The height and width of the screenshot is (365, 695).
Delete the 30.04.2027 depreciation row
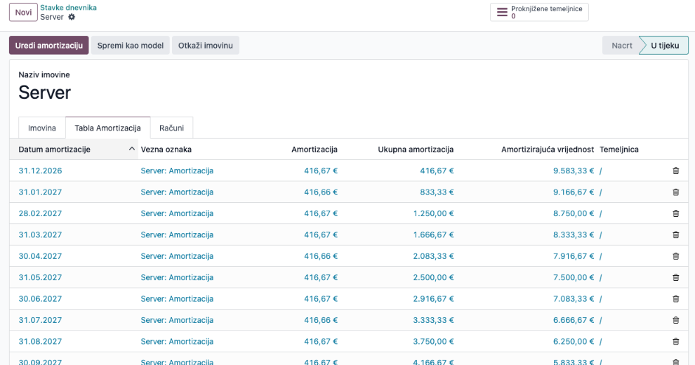(x=676, y=255)
